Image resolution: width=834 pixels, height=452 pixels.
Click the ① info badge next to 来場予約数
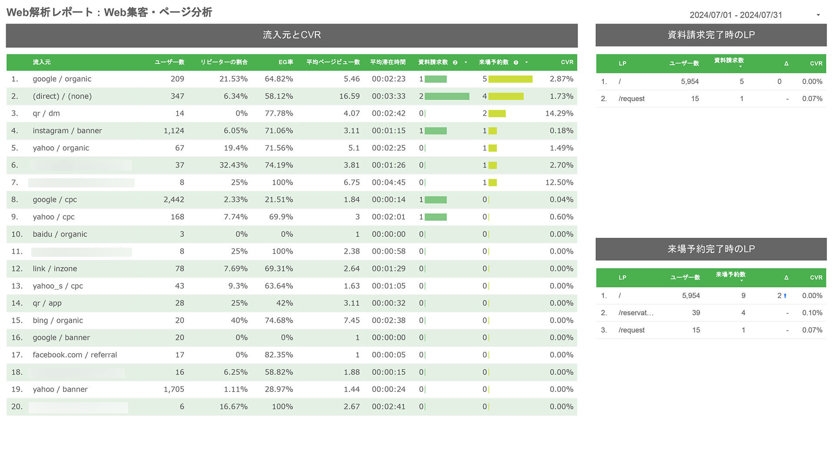coord(516,62)
